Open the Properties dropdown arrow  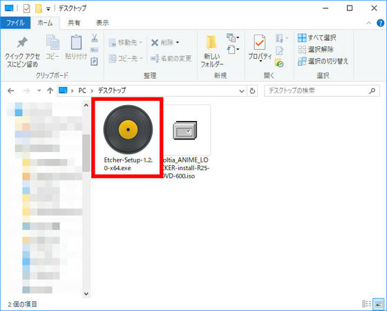(x=261, y=61)
